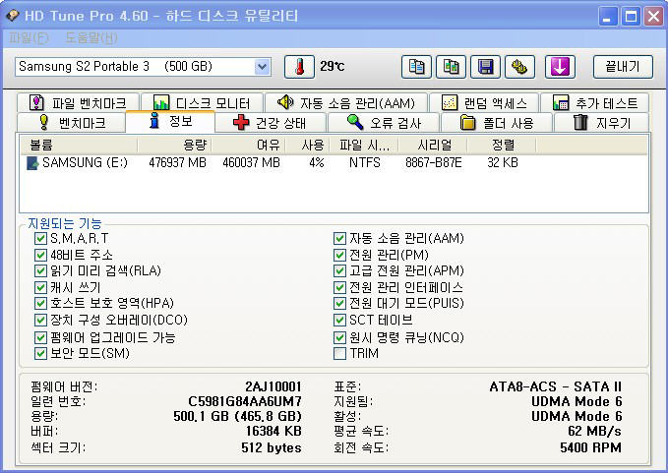This screenshot has height=473, width=668.
Task: Open the 추가 테스트 tab
Action: [x=595, y=103]
